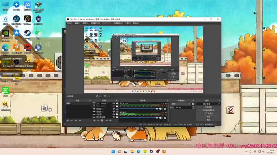Click the Windows Start button
The image size is (277, 155).
(x=113, y=152)
